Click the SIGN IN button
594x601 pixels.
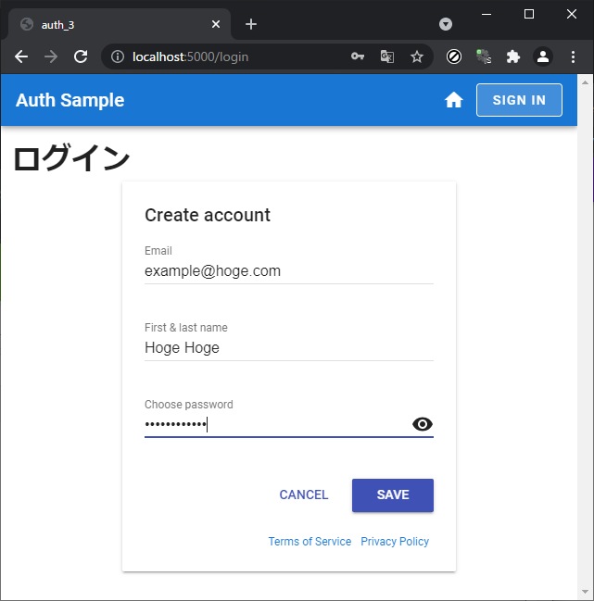[x=519, y=100]
